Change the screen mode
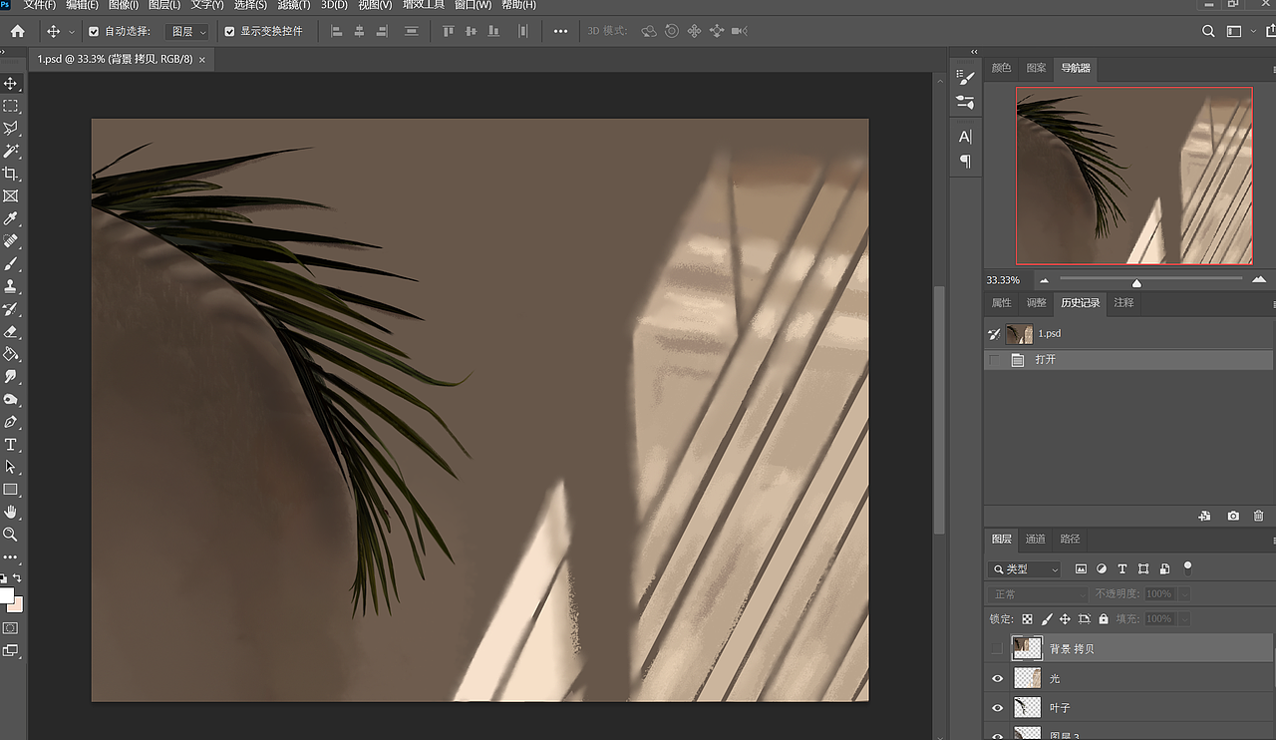This screenshot has width=1276, height=740. pyautogui.click(x=11, y=650)
